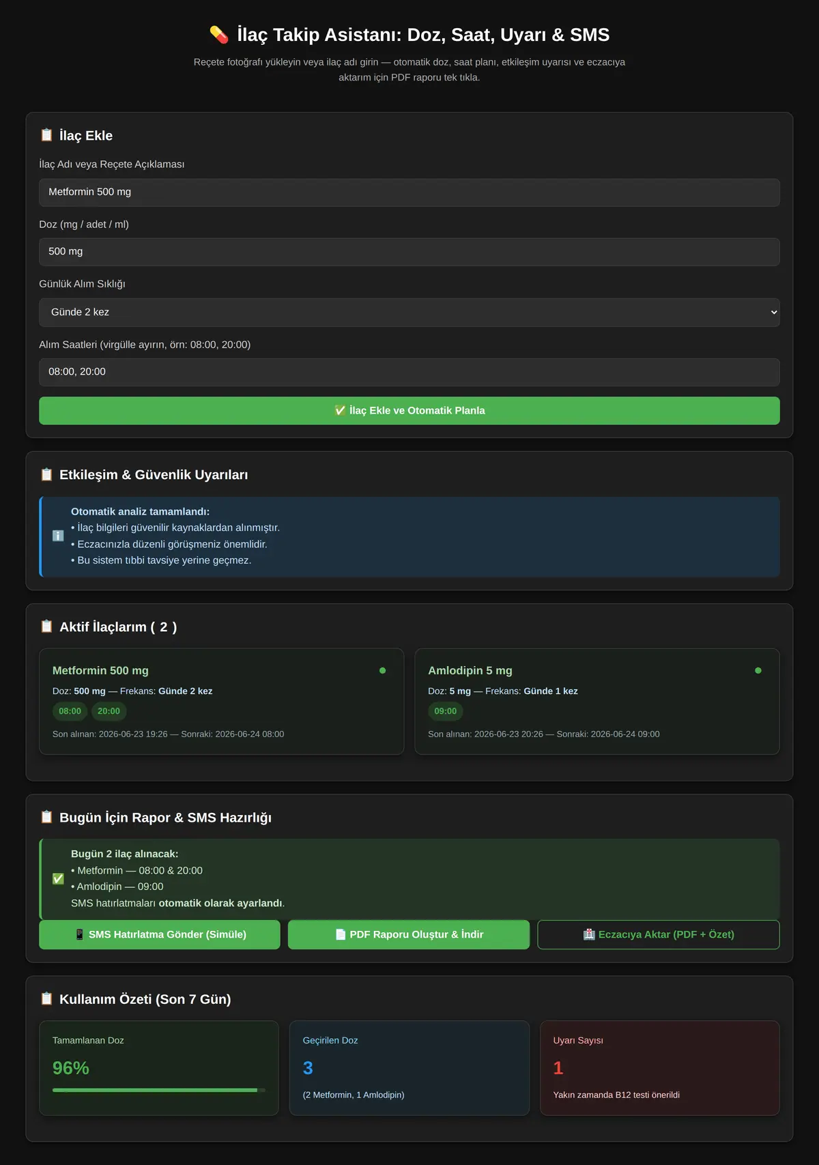The image size is (819, 1165).
Task: Click the 'Bugün 2 ilaç alınacak:' heading
Action: point(124,854)
